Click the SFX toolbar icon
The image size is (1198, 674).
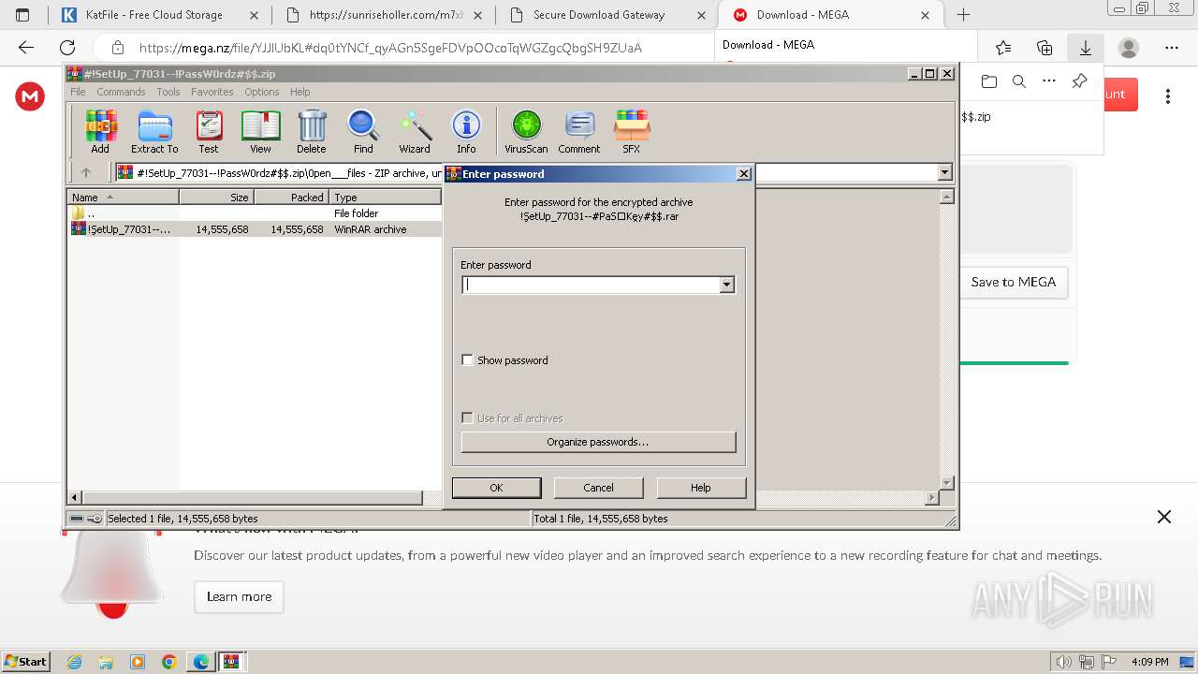tap(632, 132)
